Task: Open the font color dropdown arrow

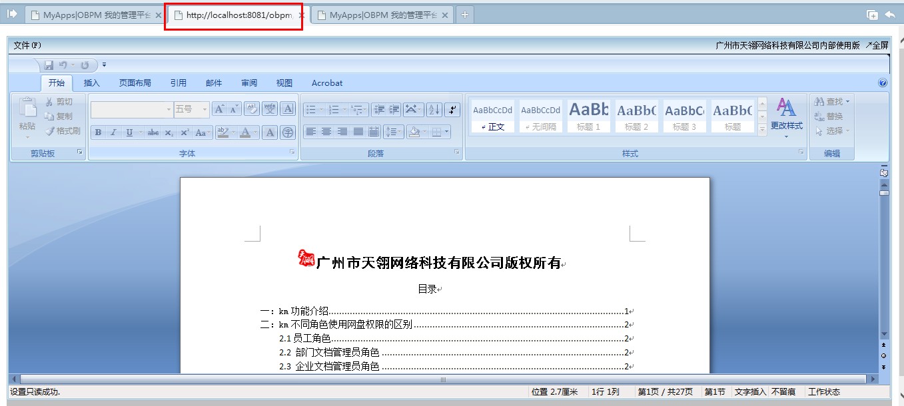Action: click(255, 132)
